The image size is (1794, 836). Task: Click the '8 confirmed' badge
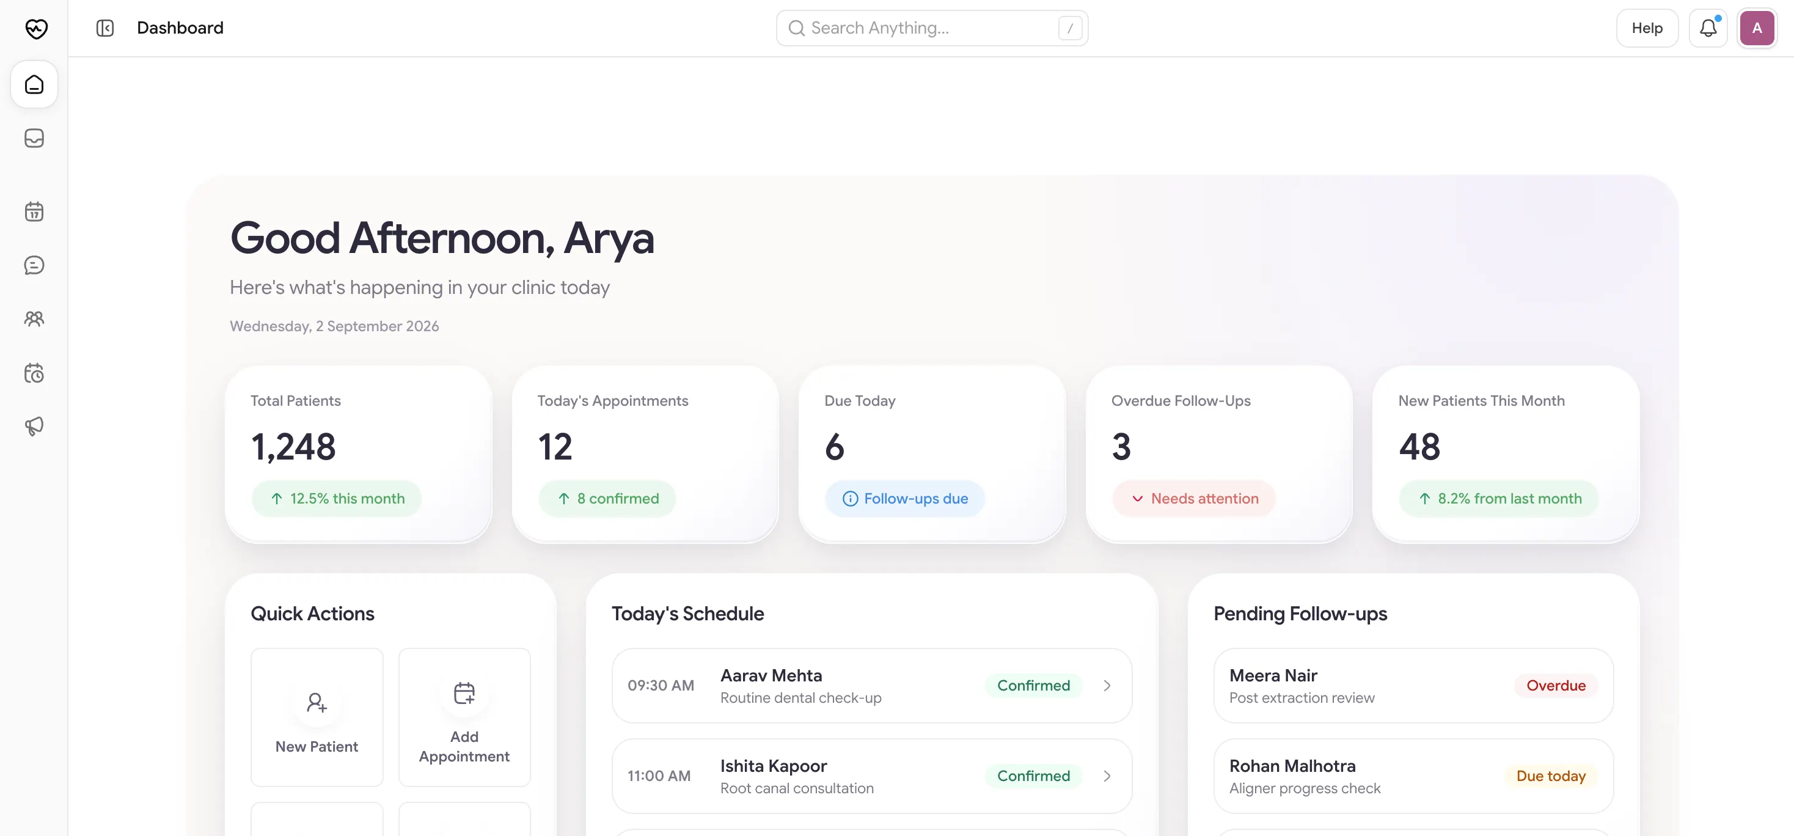607,499
